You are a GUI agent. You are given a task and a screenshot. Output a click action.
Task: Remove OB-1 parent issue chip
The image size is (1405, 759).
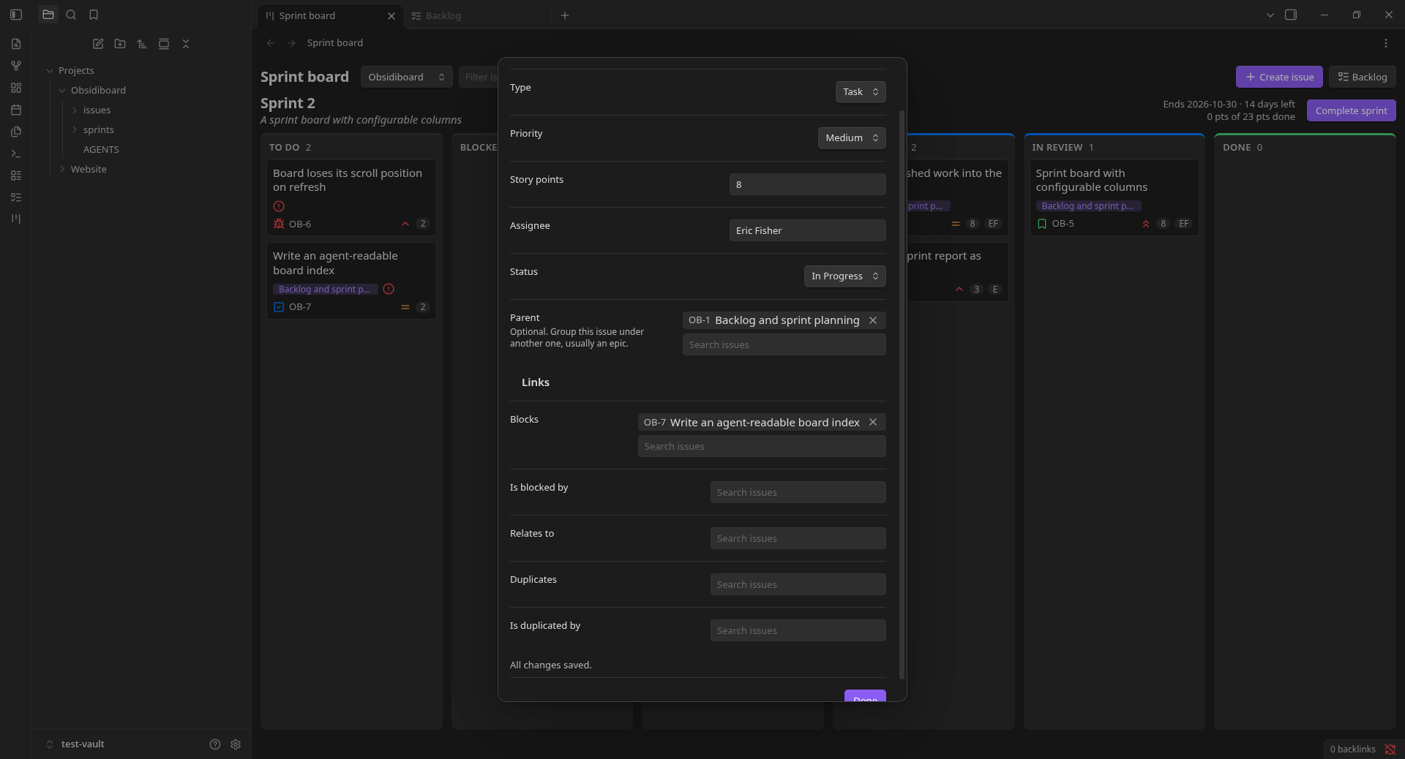click(873, 320)
